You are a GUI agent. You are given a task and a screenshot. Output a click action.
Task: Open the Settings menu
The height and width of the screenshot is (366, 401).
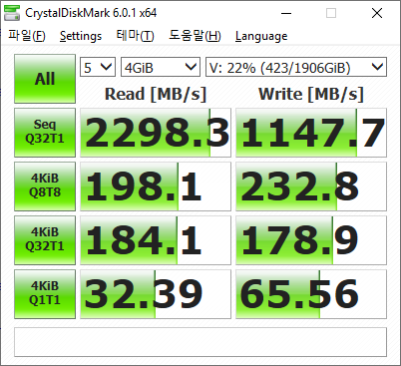click(x=81, y=36)
